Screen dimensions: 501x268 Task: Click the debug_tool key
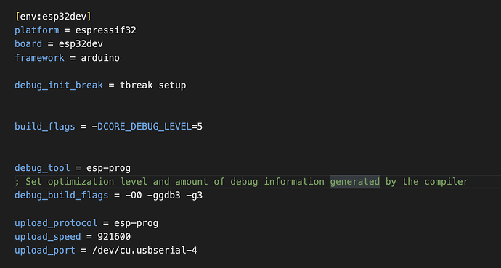pyautogui.click(x=42, y=168)
